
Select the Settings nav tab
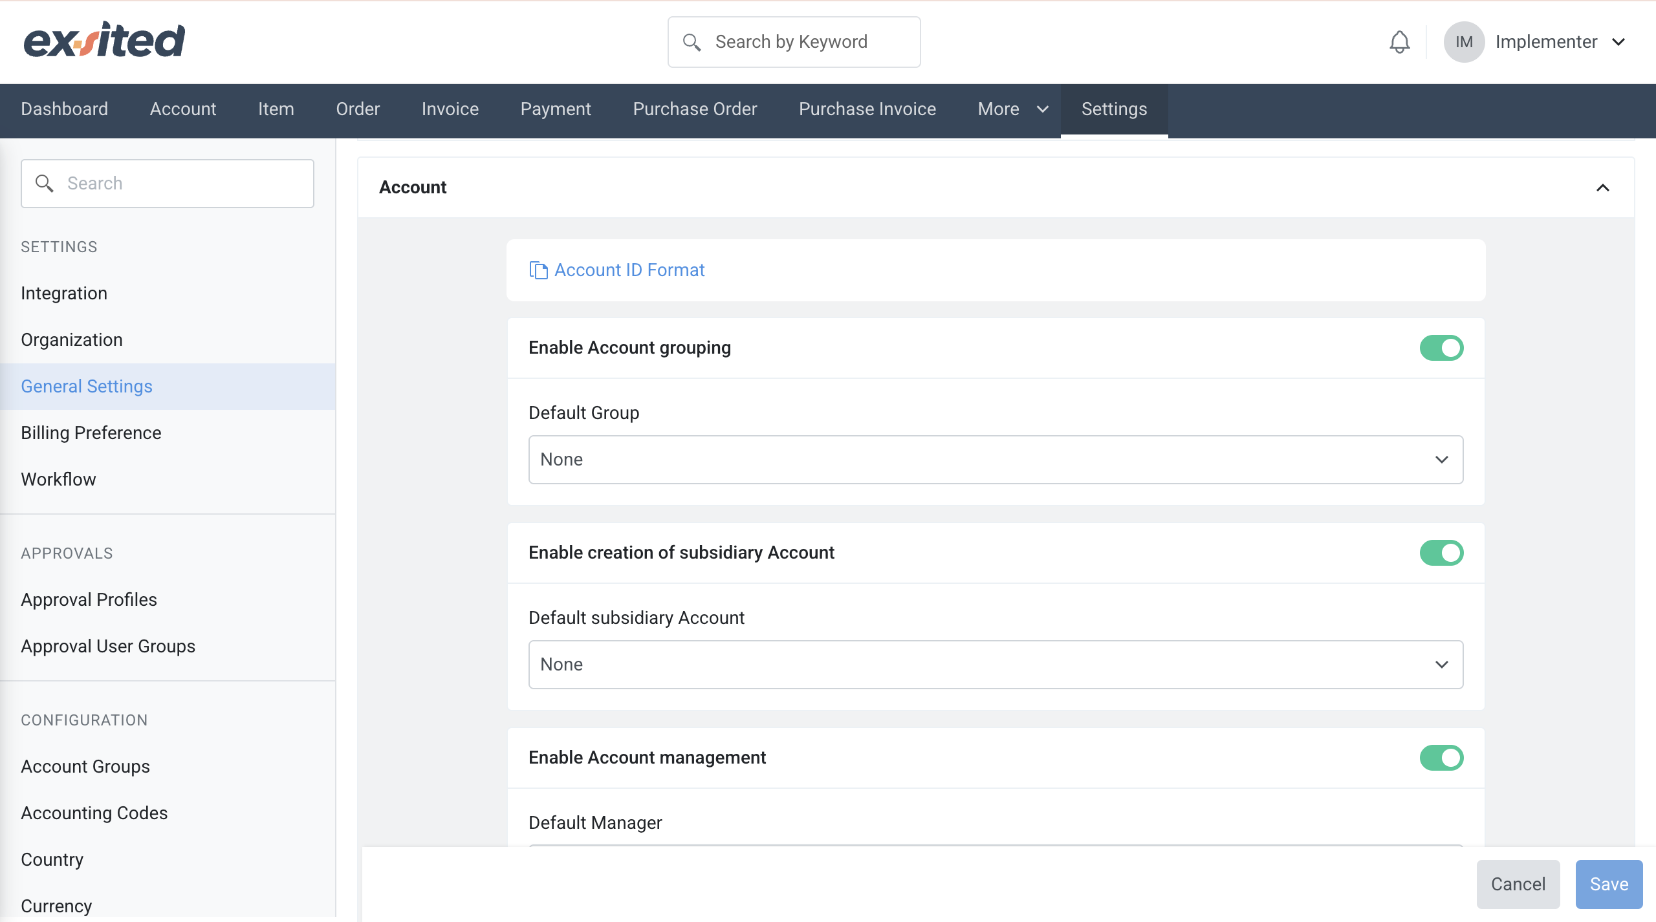(x=1114, y=109)
